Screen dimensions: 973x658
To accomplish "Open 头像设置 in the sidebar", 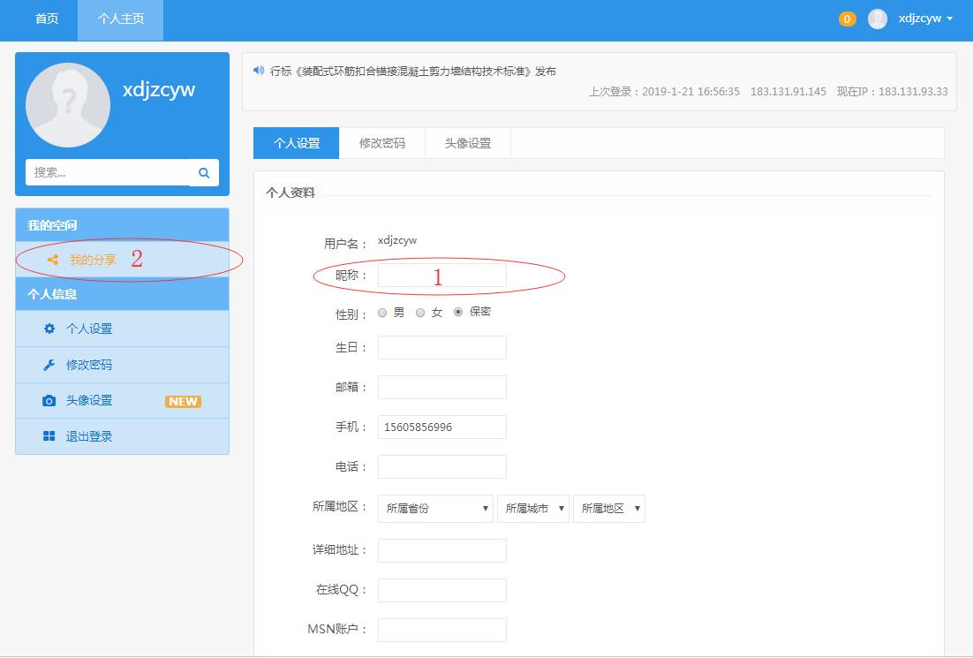I will tap(122, 400).
